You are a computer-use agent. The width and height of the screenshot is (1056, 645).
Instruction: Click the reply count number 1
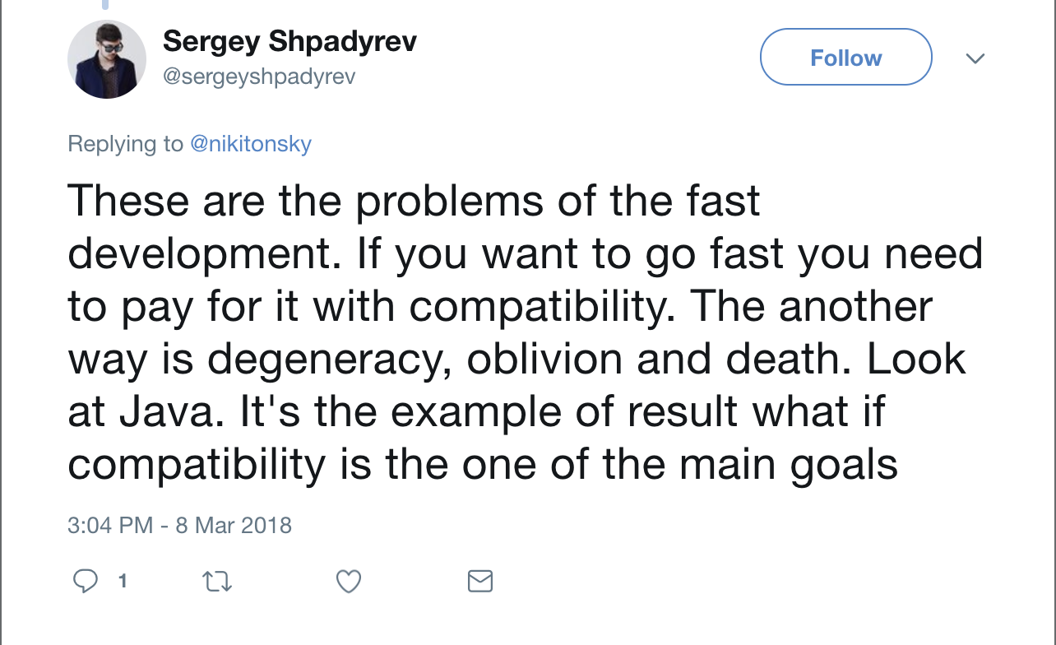[x=123, y=582]
